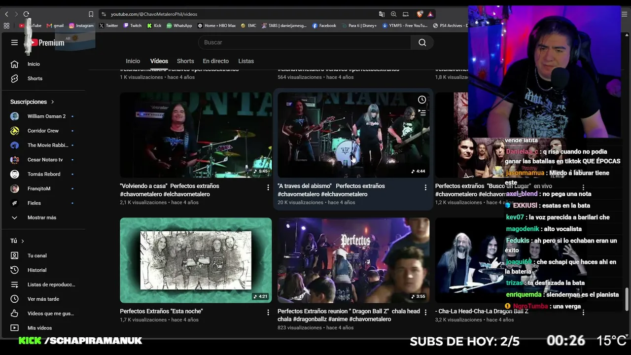The image size is (631, 355).
Task: Open the YouTube hamburger guide menu
Action: 14,42
